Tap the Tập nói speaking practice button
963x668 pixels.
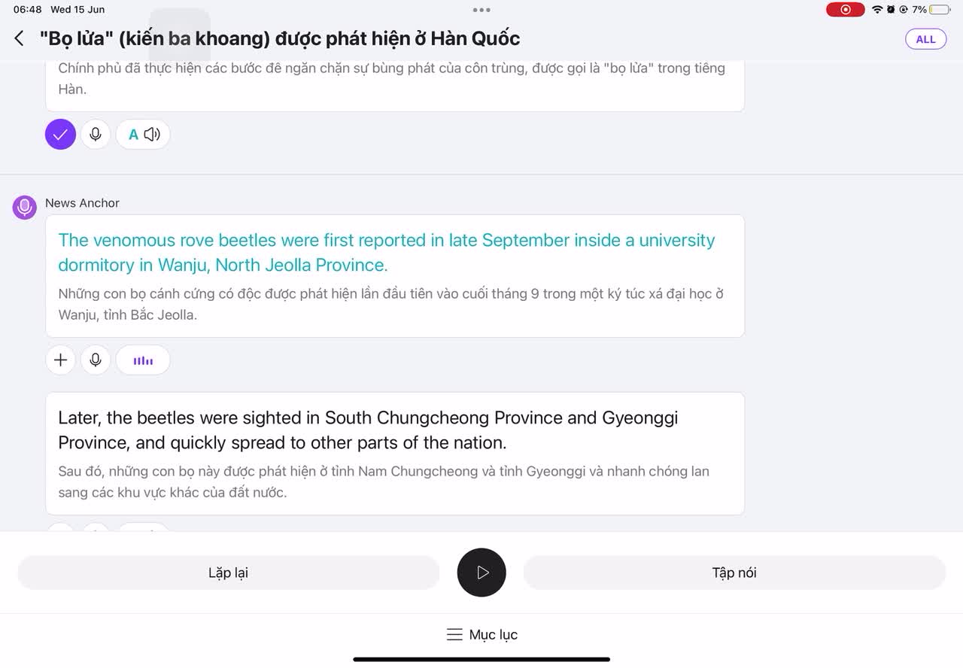pyautogui.click(x=734, y=573)
